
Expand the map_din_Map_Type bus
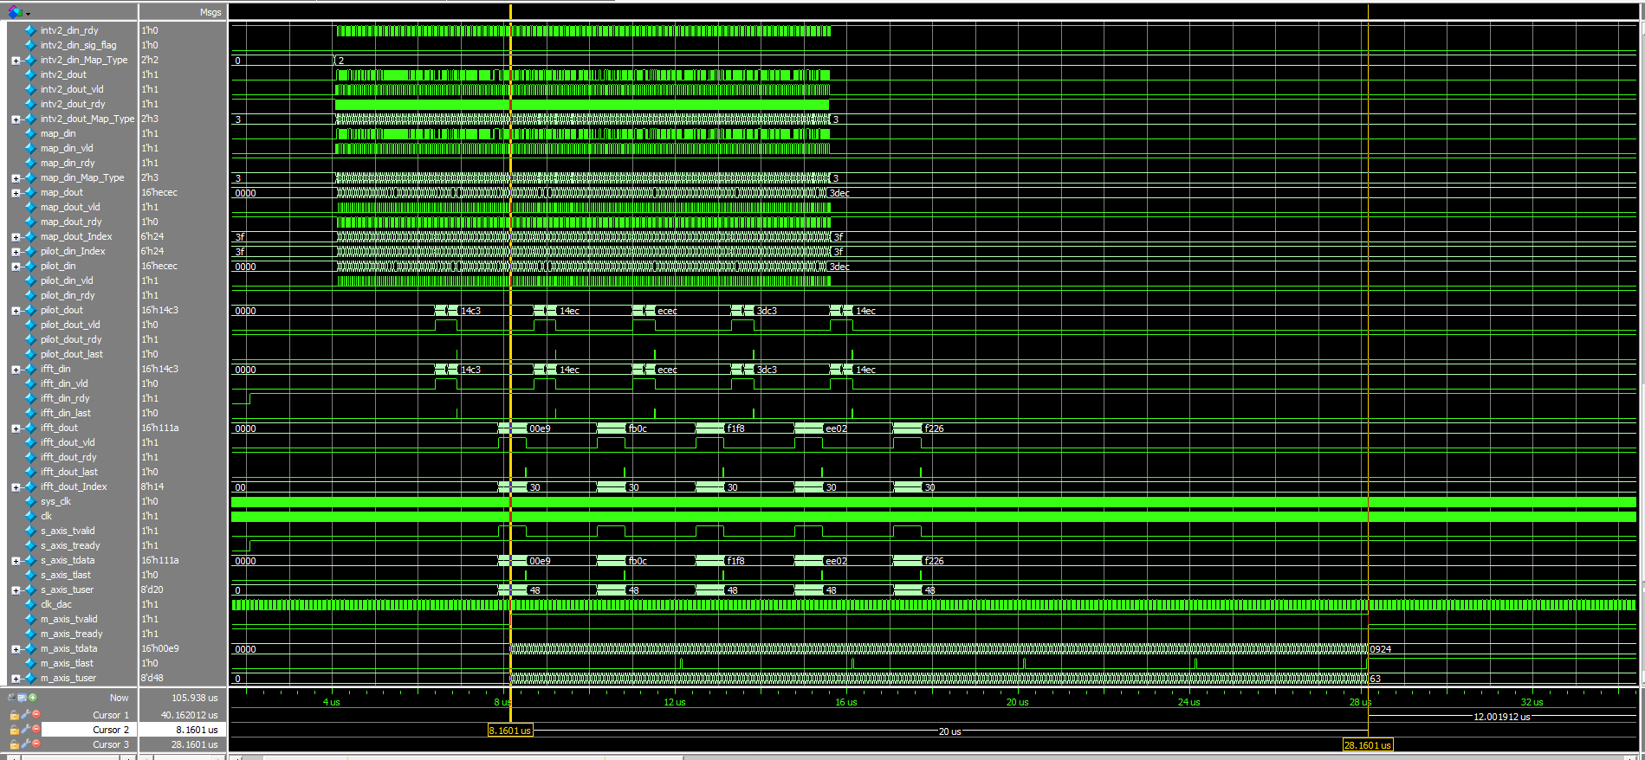[16, 178]
